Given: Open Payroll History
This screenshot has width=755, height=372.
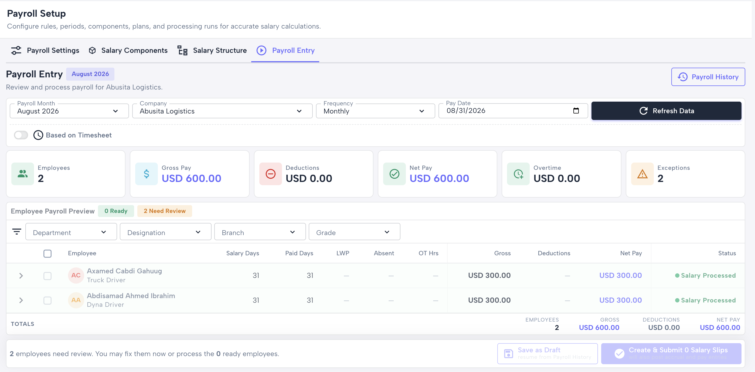Looking at the screenshot, I should (x=708, y=77).
